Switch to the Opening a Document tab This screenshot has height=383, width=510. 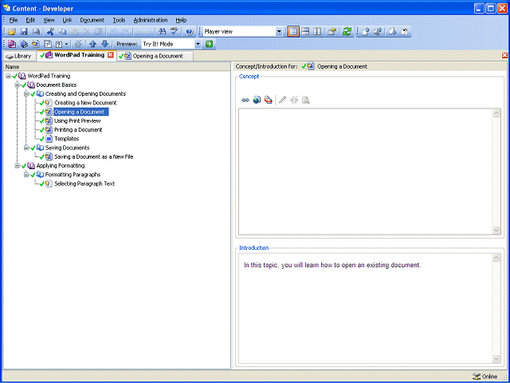(x=155, y=56)
